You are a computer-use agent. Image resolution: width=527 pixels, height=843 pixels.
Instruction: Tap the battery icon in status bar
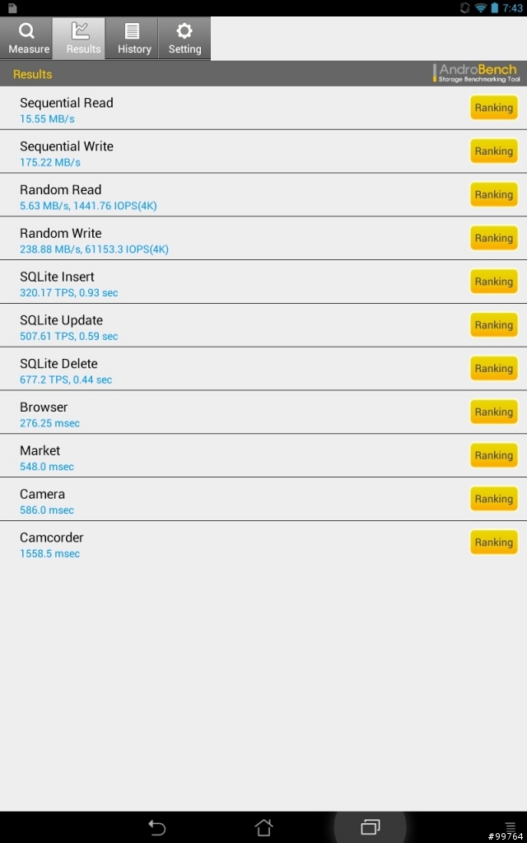click(x=494, y=8)
